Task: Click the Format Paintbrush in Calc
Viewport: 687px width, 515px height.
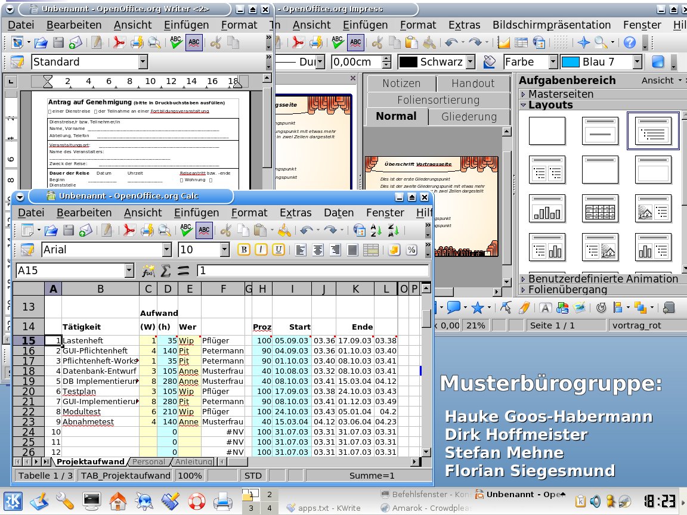Action: (x=284, y=230)
